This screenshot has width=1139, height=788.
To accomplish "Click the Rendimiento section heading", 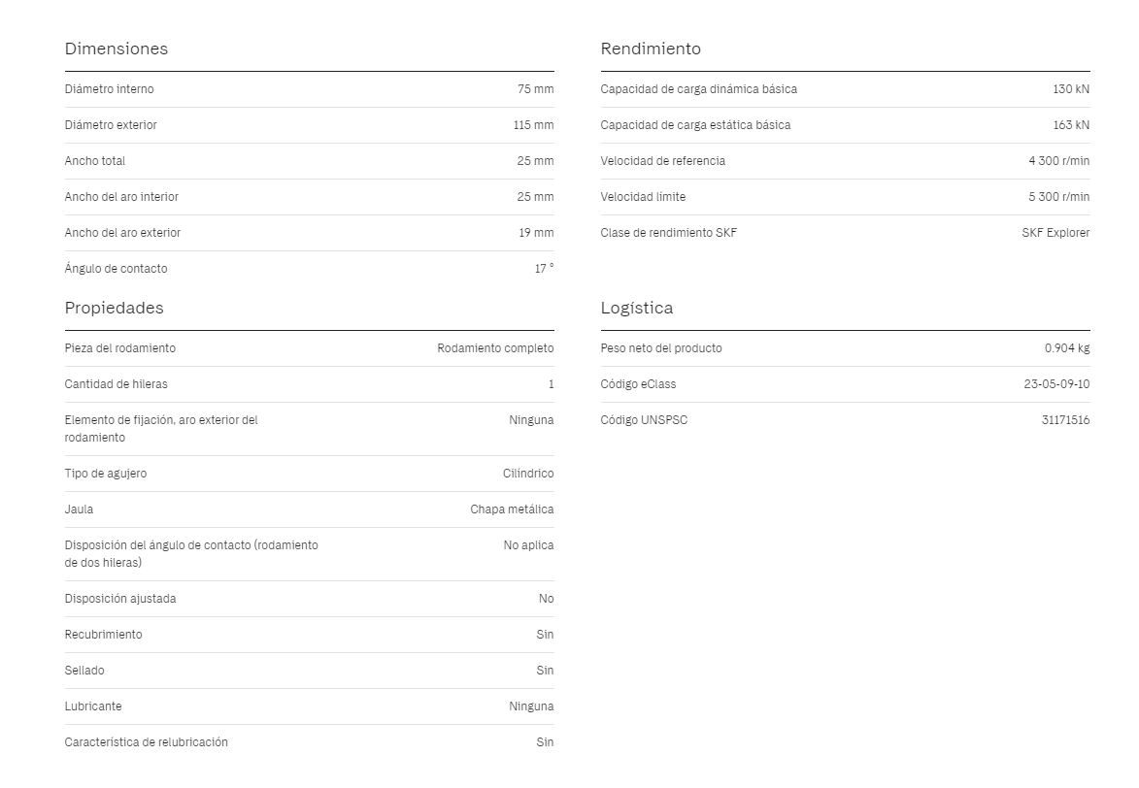I will [x=651, y=49].
